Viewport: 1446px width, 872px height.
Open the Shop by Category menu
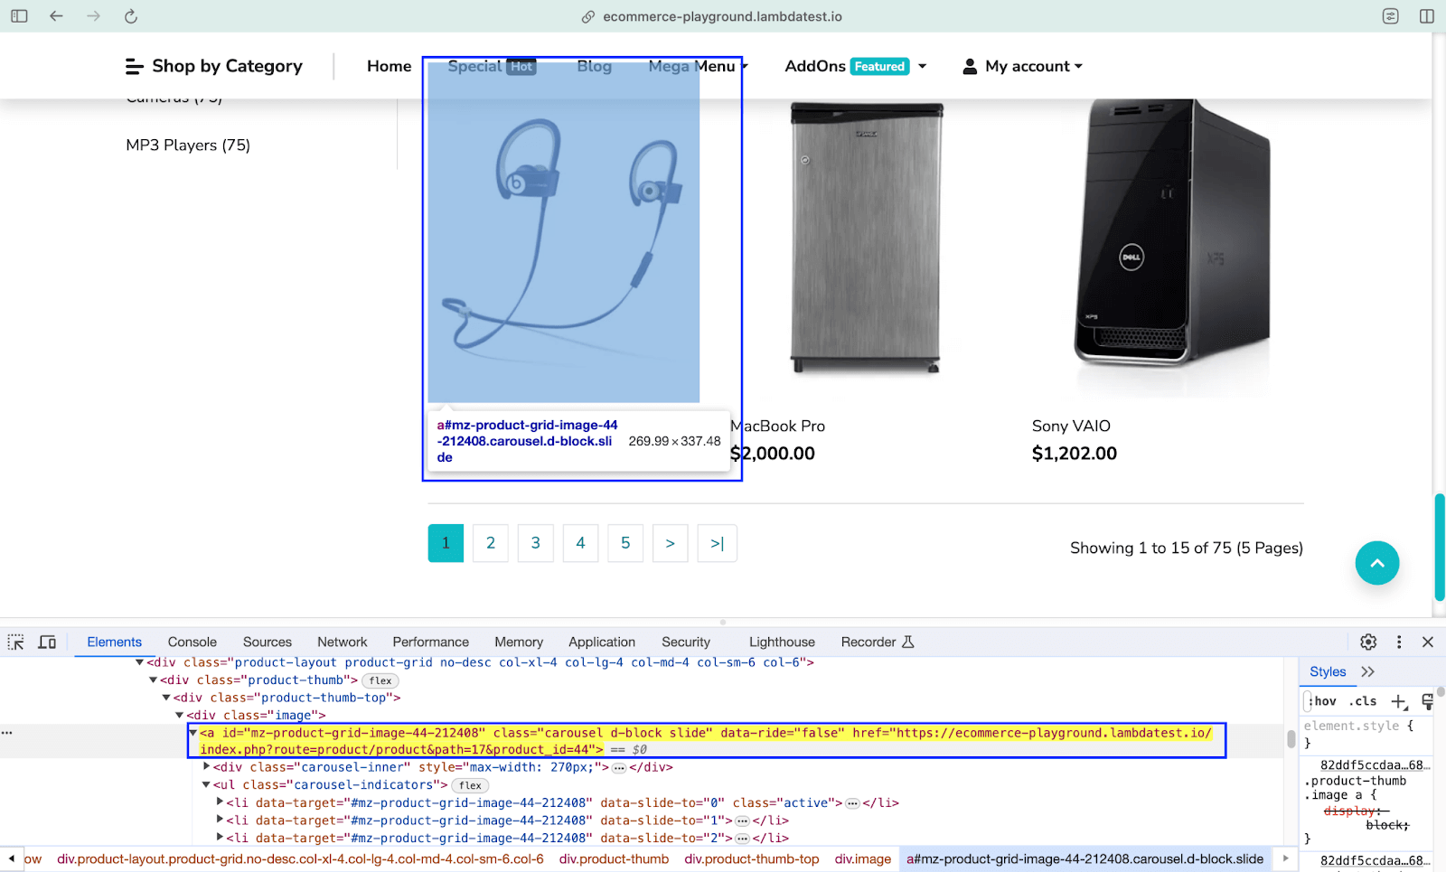click(x=214, y=66)
